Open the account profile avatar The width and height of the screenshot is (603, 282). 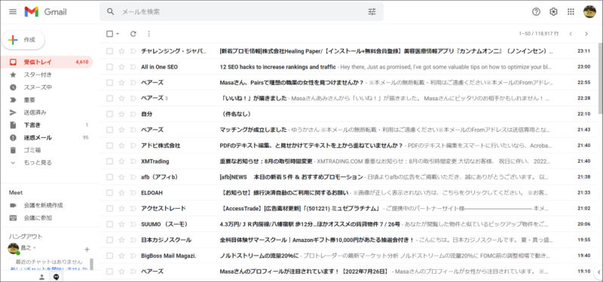tap(589, 11)
